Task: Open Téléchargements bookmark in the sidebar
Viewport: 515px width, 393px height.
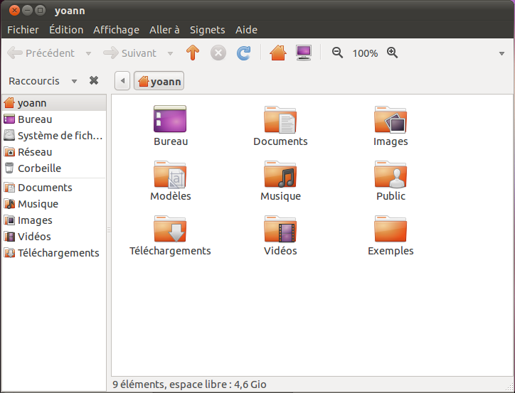Action: click(x=54, y=253)
